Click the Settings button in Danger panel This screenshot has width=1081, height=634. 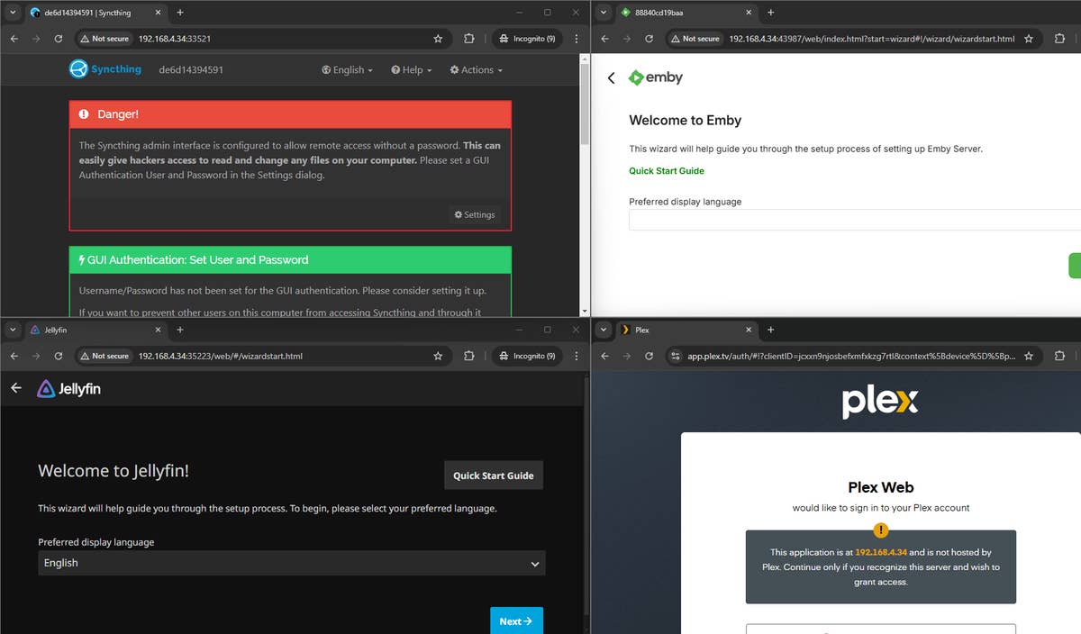click(475, 214)
